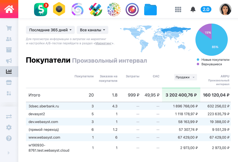Open the purple-blue swirl app icon
The image size is (238, 162).
point(77,9)
